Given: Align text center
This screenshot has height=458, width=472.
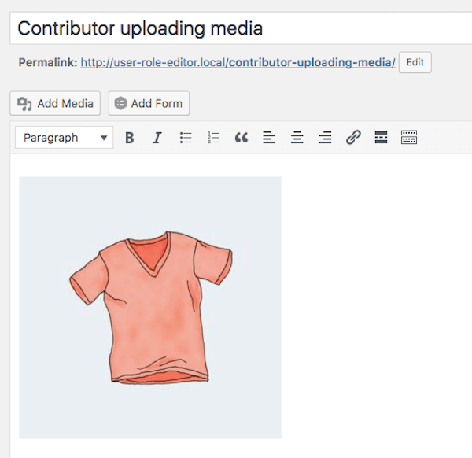Looking at the screenshot, I should coord(297,138).
